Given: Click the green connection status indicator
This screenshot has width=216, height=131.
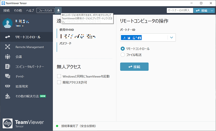Looking at the screenshot, I should tap(57, 126).
